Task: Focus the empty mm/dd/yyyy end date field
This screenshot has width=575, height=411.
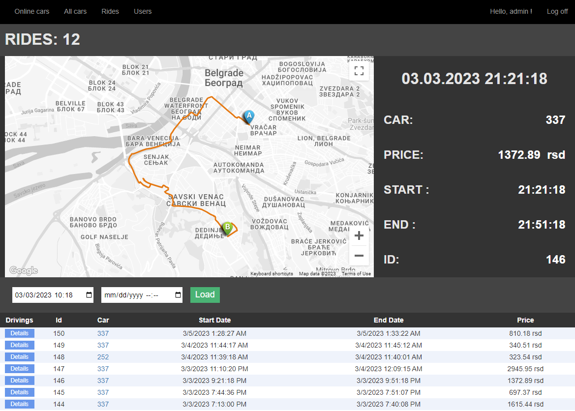Action: point(142,295)
